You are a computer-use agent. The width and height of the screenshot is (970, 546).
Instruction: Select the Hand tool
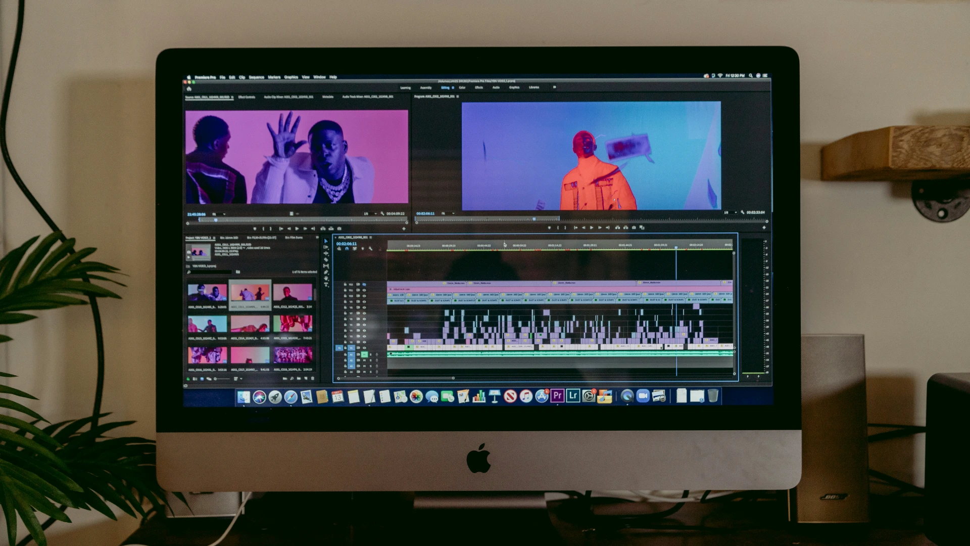pos(326,279)
